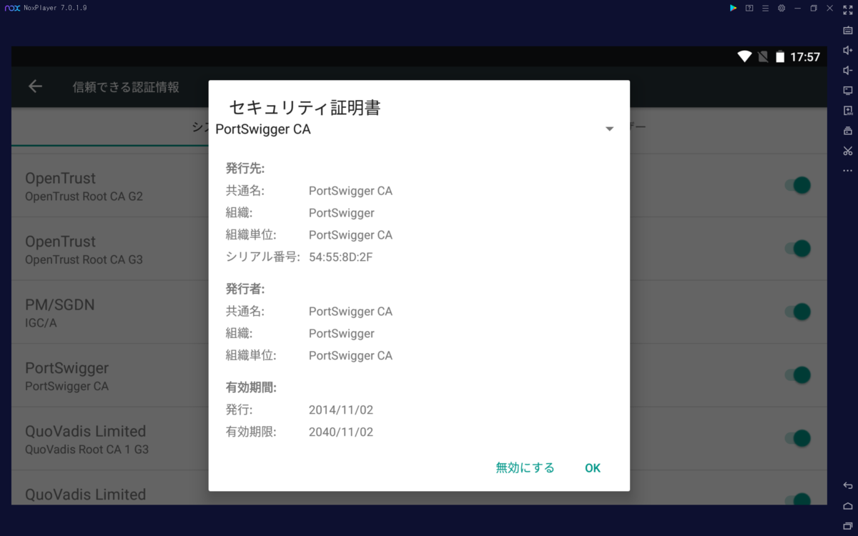858x536 pixels.
Task: Click the Wi-Fi status icon
Action: (744, 56)
